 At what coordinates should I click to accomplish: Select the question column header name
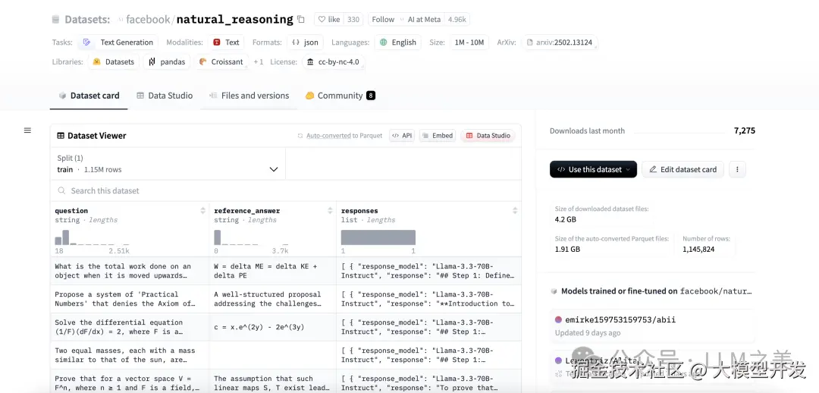[71, 211]
